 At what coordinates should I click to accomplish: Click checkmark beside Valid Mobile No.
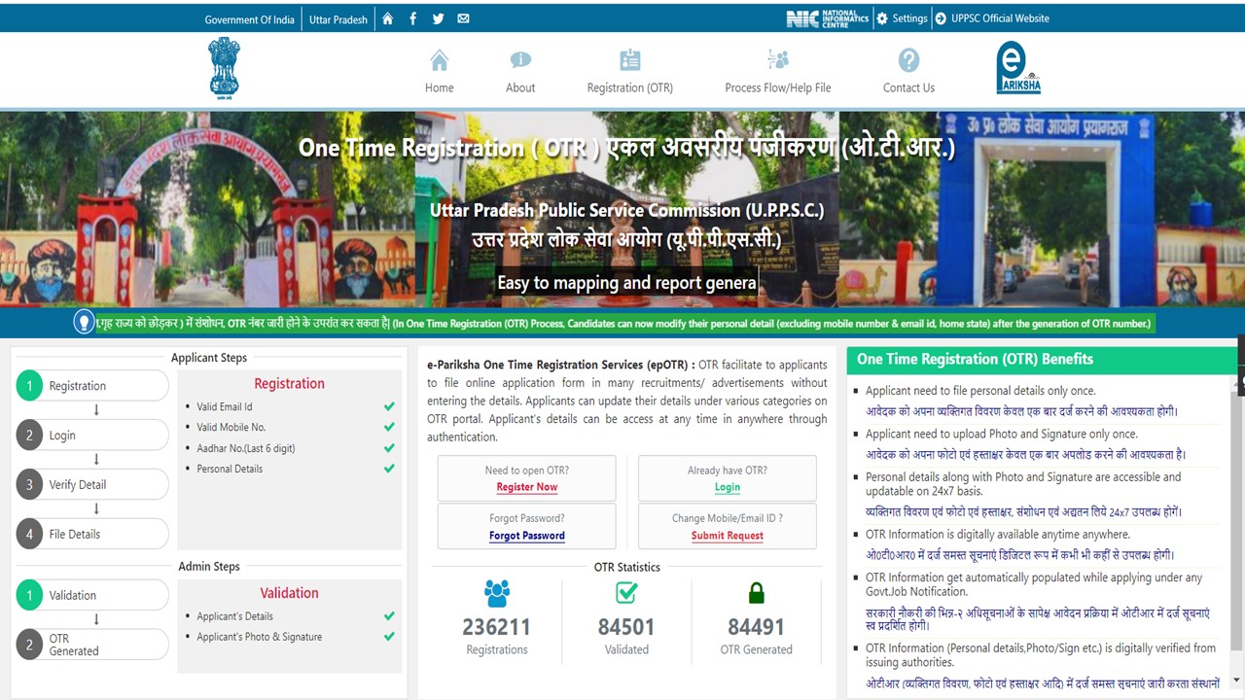[x=389, y=427]
